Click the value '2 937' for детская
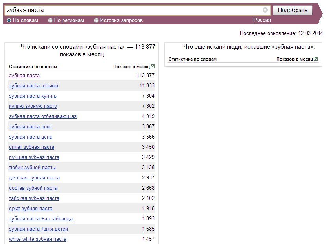Image resolution: width=326 pixels, height=244 pixels. (148, 177)
